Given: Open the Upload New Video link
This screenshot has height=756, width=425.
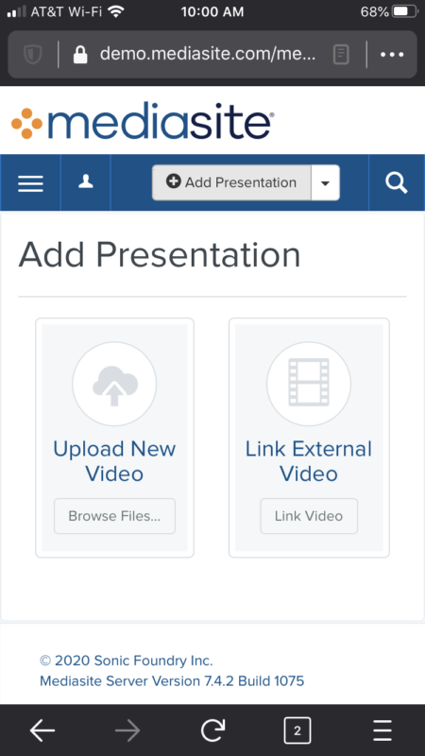Looking at the screenshot, I should (114, 461).
